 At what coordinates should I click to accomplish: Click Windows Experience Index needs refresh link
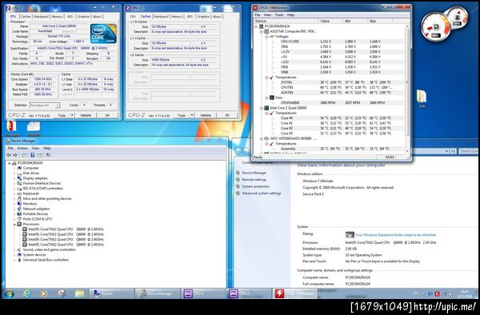point(395,235)
